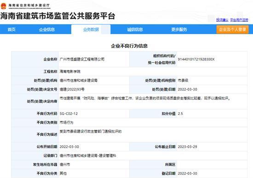Click the 企业不良行为信息 heading
Screen dimensions: 253x178
click(x=129, y=46)
